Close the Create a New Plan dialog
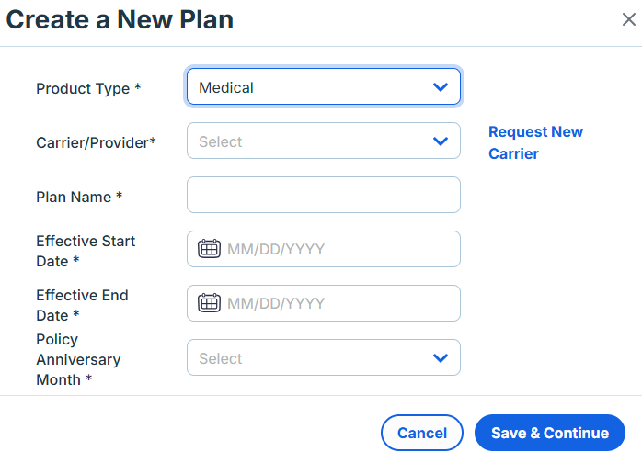 (x=628, y=19)
